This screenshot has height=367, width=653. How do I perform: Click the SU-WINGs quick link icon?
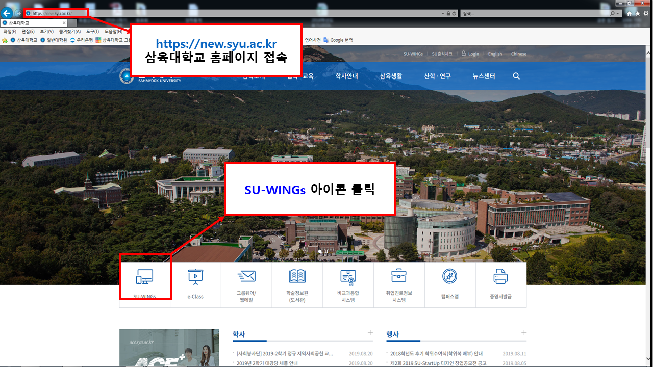[x=144, y=277]
